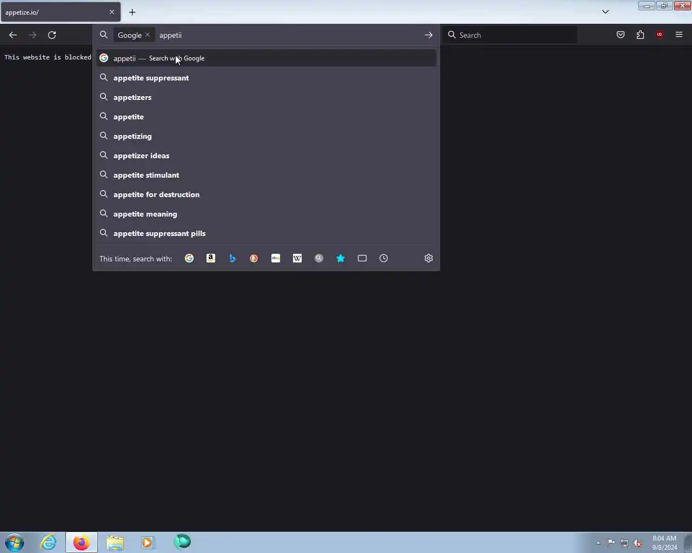This screenshot has width=692, height=553.
Task: Choose suggestion 'appetite suppressant pills'
Action: coord(266,233)
